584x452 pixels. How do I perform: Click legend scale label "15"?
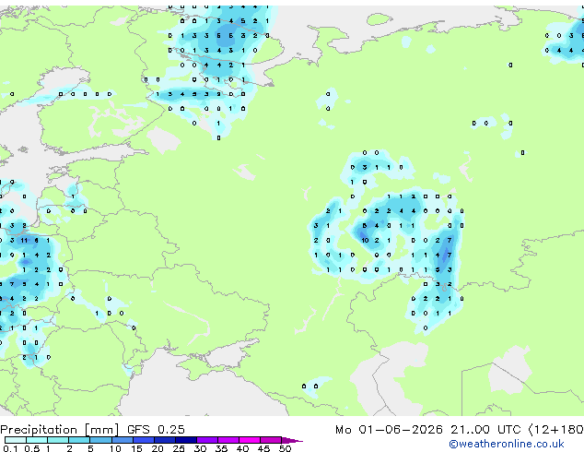pos(136,448)
